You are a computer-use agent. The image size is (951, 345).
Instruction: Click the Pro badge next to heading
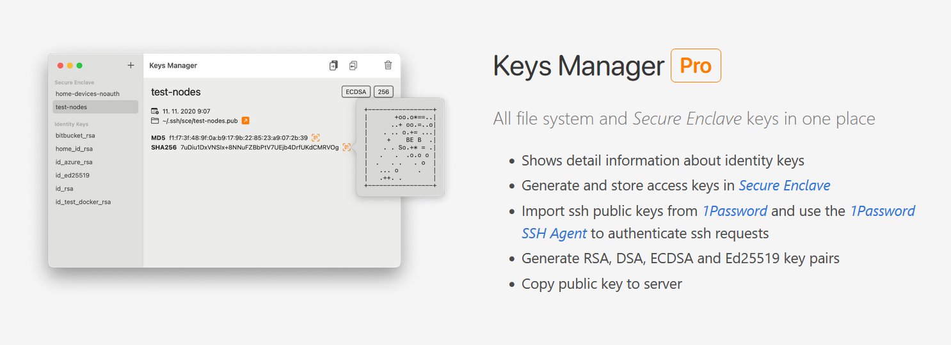point(696,66)
